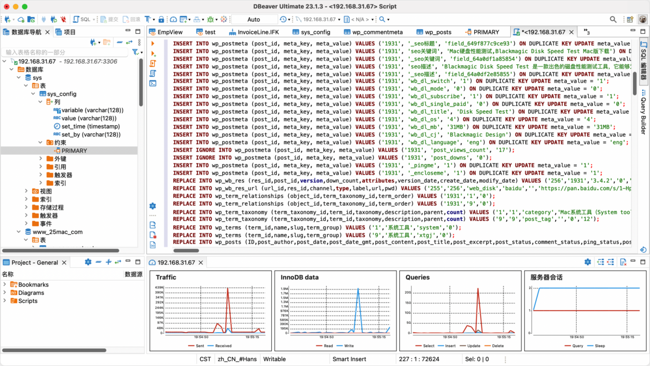
Task: Click the Execute SQL statement arrow icon
Action: pyautogui.click(x=153, y=43)
